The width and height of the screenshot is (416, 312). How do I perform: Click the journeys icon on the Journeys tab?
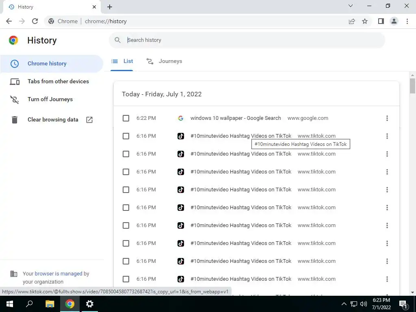pos(150,61)
